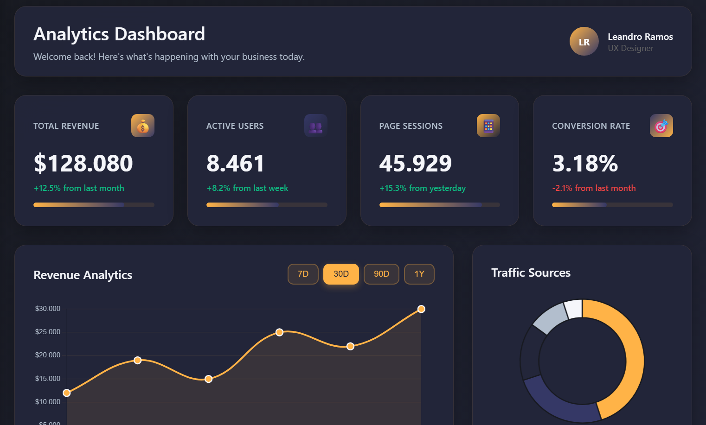The width and height of the screenshot is (706, 425).
Task: Click the +12.5% growth indicator on Total Revenue
Action: click(x=79, y=188)
